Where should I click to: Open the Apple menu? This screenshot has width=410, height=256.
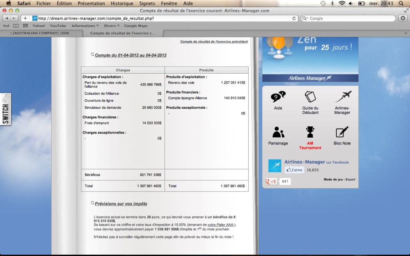tap(9, 3)
